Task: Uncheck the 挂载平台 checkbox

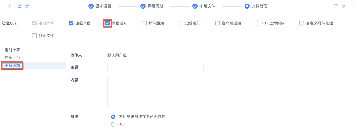Action: (71, 23)
